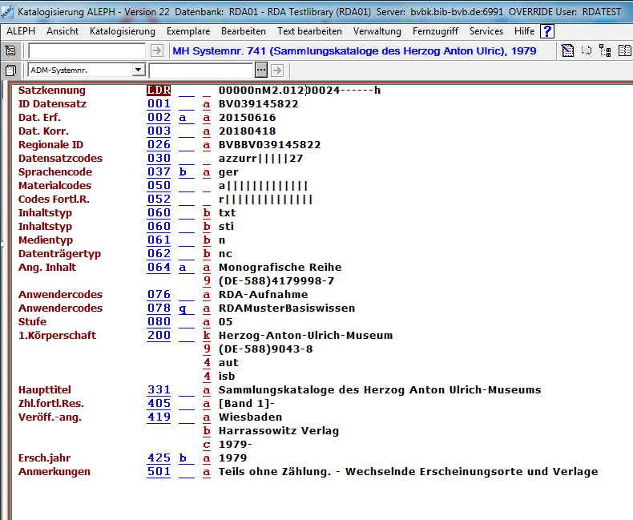Open the Fernzugriff menu
Screen dimensions: 633x520
[435, 31]
